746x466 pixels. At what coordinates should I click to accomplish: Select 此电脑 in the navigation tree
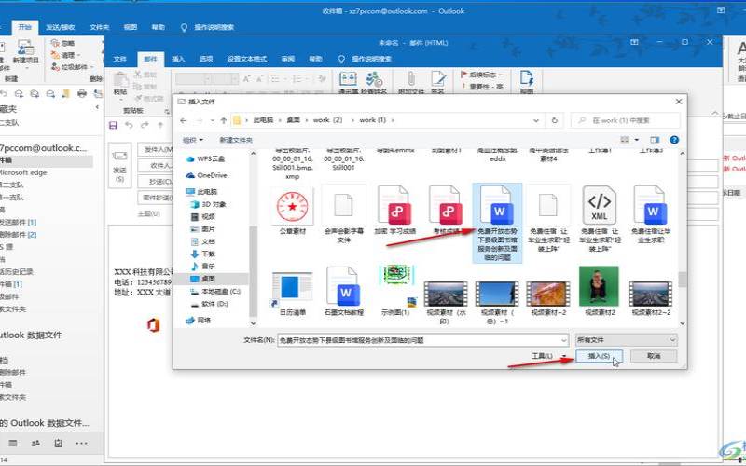coord(201,192)
